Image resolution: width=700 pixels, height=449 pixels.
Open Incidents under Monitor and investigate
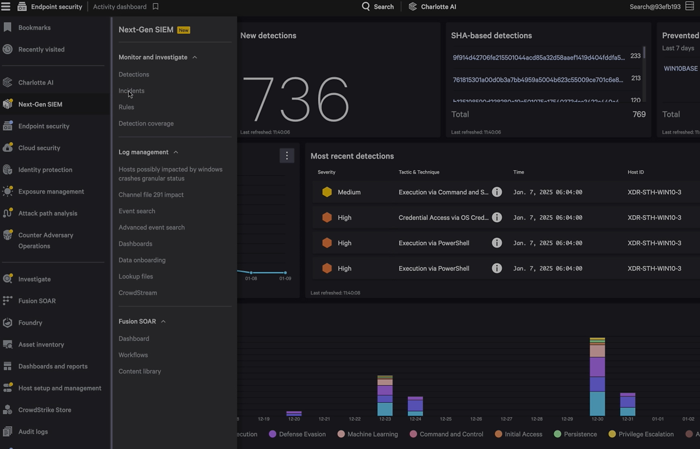point(131,91)
